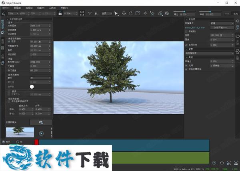Click the white balance color swatch

[32, 86]
